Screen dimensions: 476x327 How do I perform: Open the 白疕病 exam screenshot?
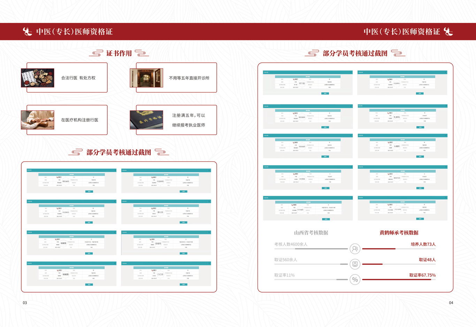point(166,274)
